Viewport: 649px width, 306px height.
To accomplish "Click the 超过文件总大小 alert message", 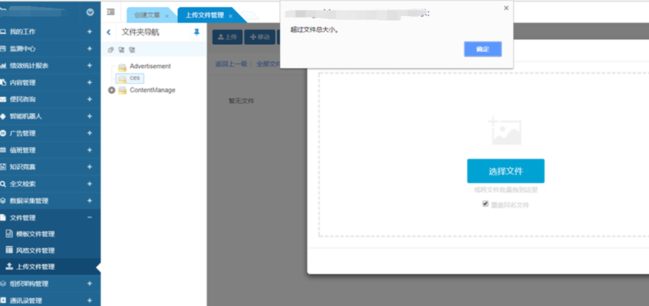I will click(315, 30).
